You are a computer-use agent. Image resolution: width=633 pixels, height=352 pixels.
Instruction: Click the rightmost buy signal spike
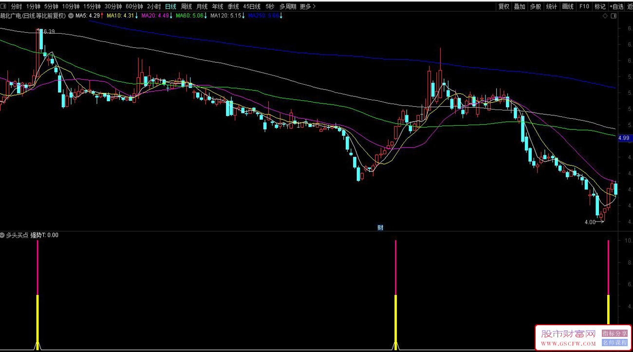(x=608, y=282)
